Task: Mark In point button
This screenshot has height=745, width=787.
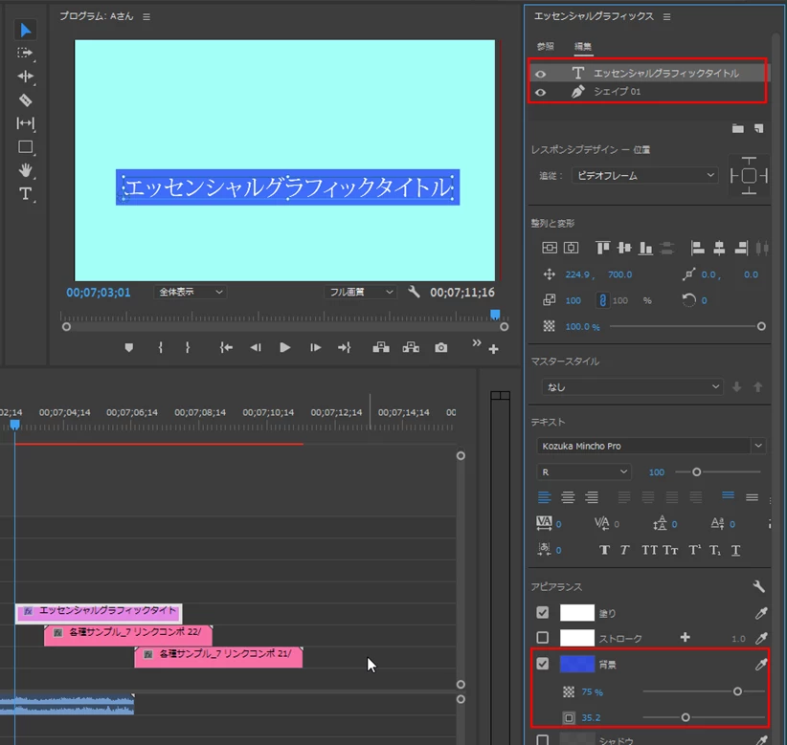Action: tap(161, 347)
